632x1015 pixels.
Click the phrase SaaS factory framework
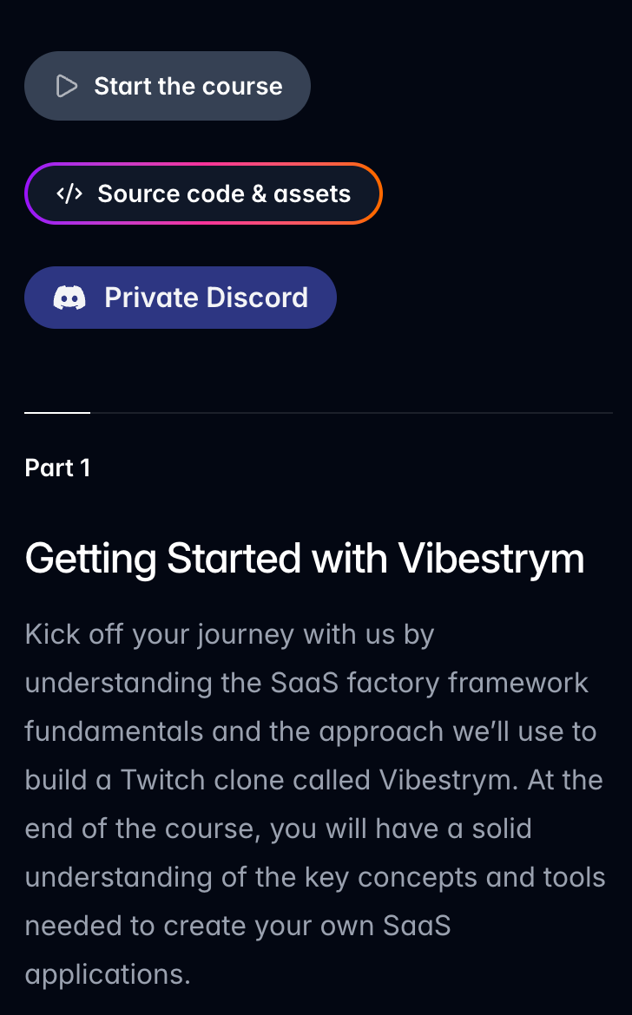pyautogui.click(x=427, y=683)
